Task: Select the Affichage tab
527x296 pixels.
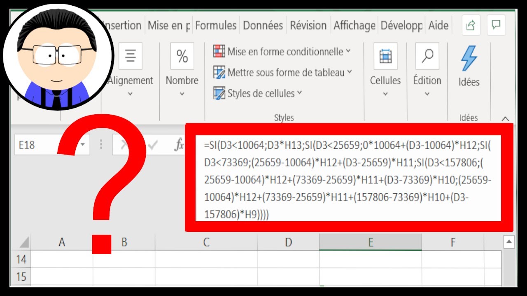Action: pyautogui.click(x=354, y=25)
